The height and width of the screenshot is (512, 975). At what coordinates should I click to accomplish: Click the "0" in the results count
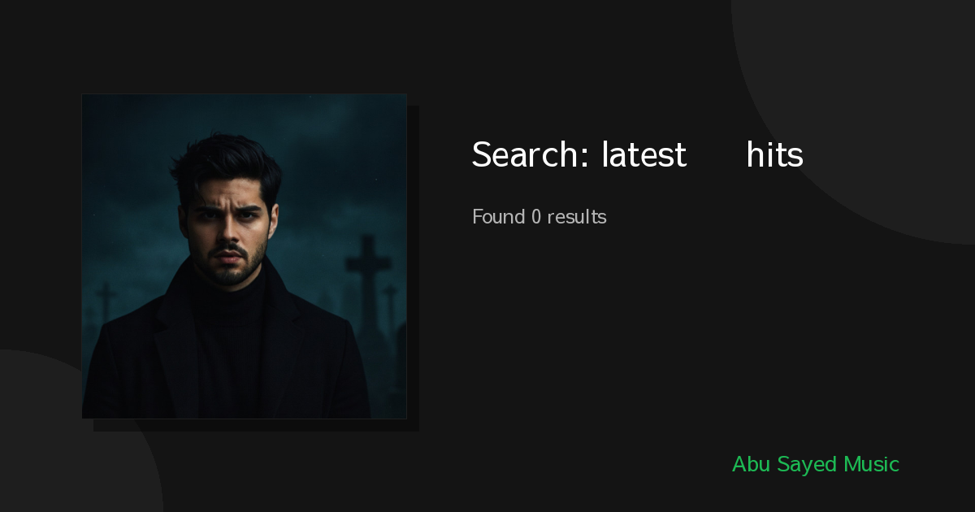coord(536,217)
